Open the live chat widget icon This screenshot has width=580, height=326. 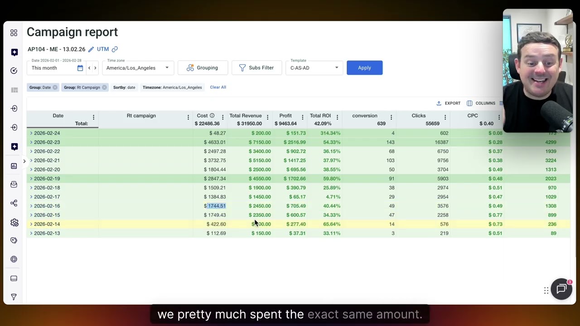[561, 289]
